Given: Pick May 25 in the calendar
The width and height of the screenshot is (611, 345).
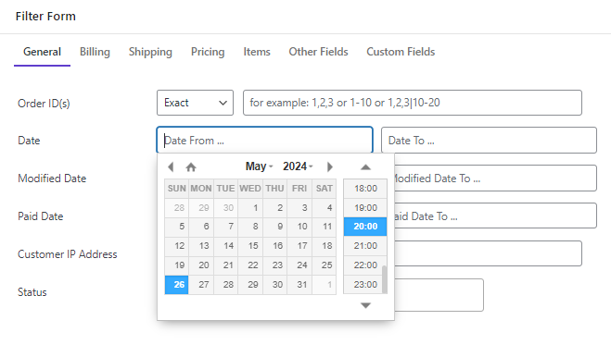Looking at the screenshot, I should coord(325,265).
